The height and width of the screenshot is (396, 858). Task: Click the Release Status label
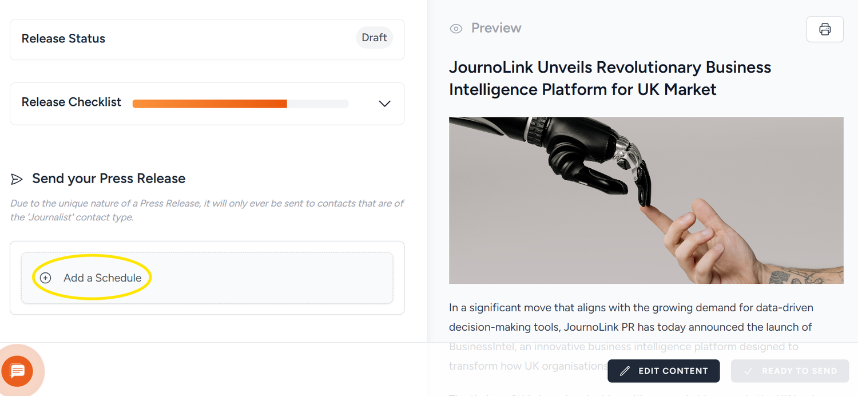pos(63,39)
